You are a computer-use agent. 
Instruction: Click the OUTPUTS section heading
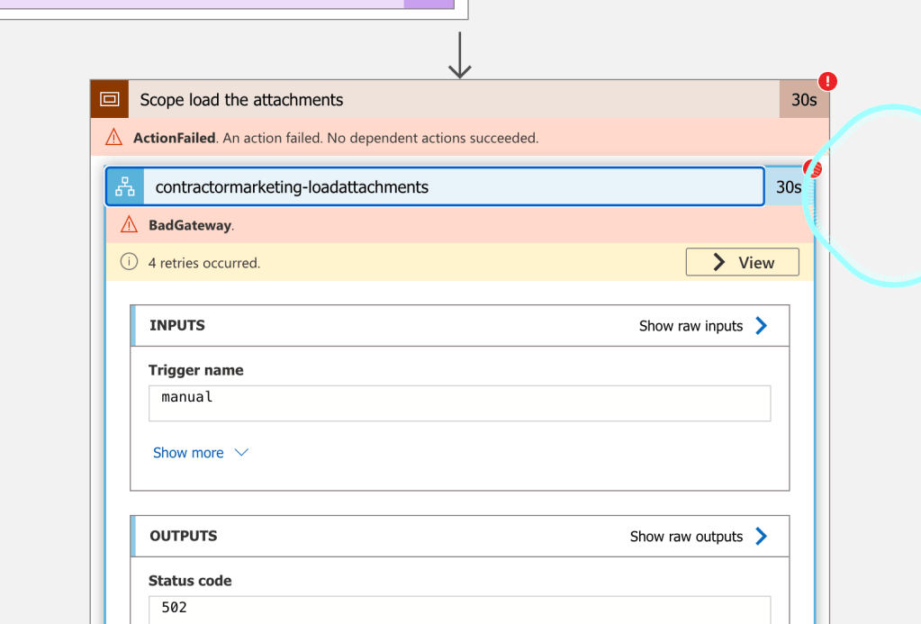click(184, 536)
